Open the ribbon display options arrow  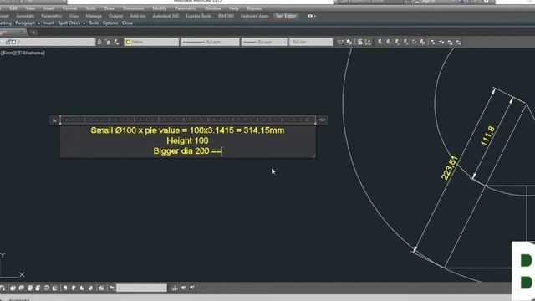point(315,16)
